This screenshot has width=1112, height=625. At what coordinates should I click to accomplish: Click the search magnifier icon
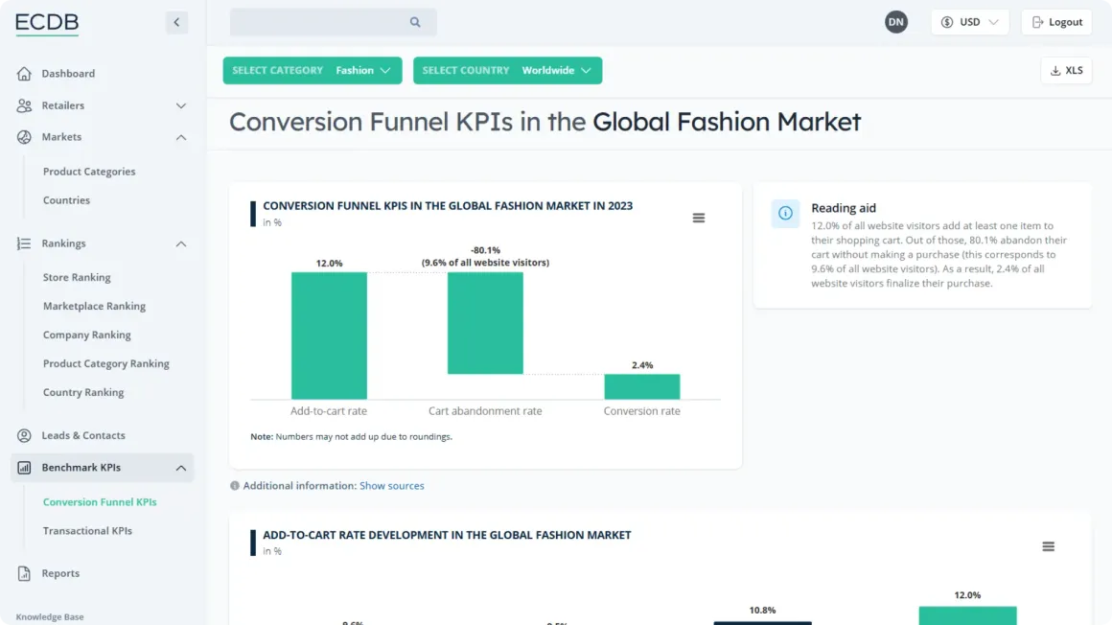415,22
